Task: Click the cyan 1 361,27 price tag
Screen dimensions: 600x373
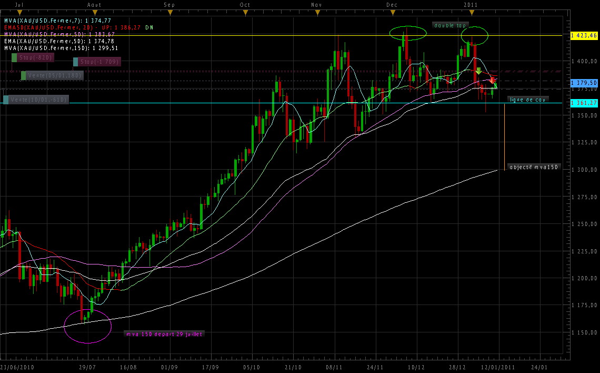Action: tap(584, 103)
